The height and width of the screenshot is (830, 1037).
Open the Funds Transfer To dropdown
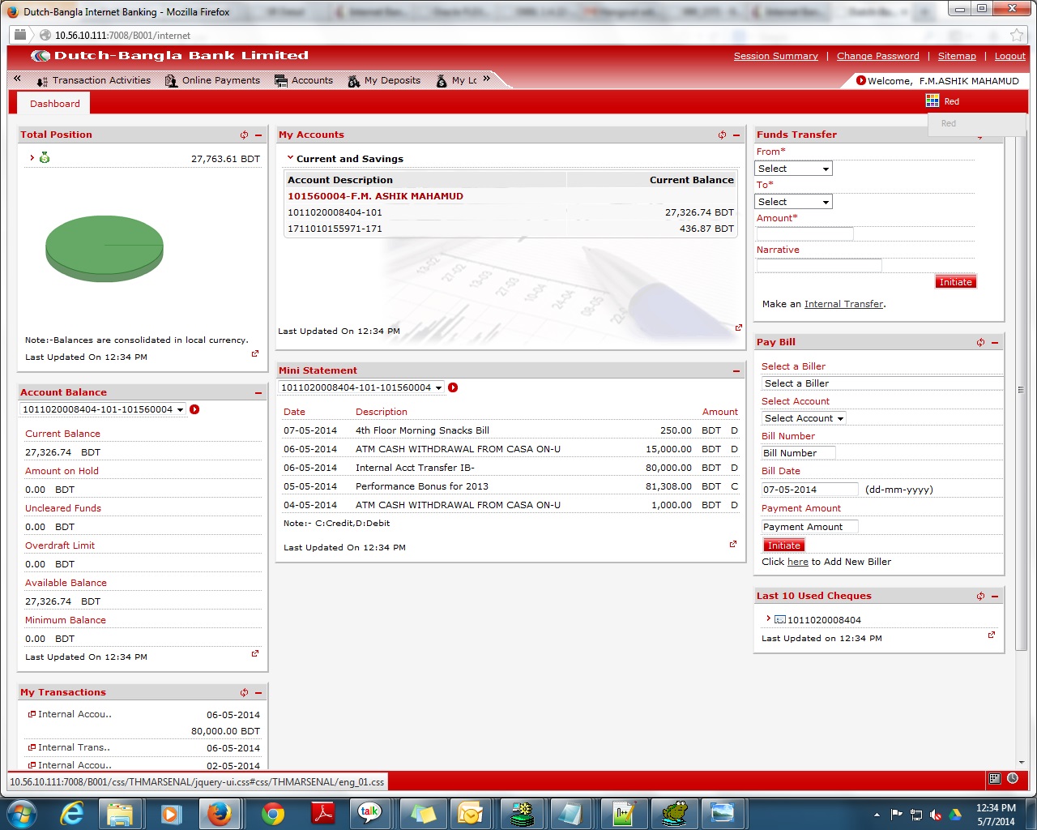[793, 202]
